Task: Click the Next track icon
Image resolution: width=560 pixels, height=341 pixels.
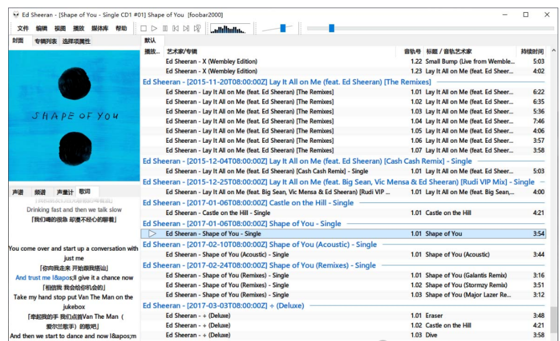Action: (x=187, y=28)
